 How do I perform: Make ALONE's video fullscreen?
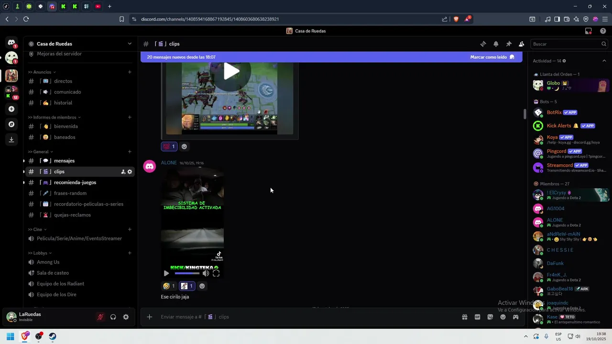coord(216,273)
